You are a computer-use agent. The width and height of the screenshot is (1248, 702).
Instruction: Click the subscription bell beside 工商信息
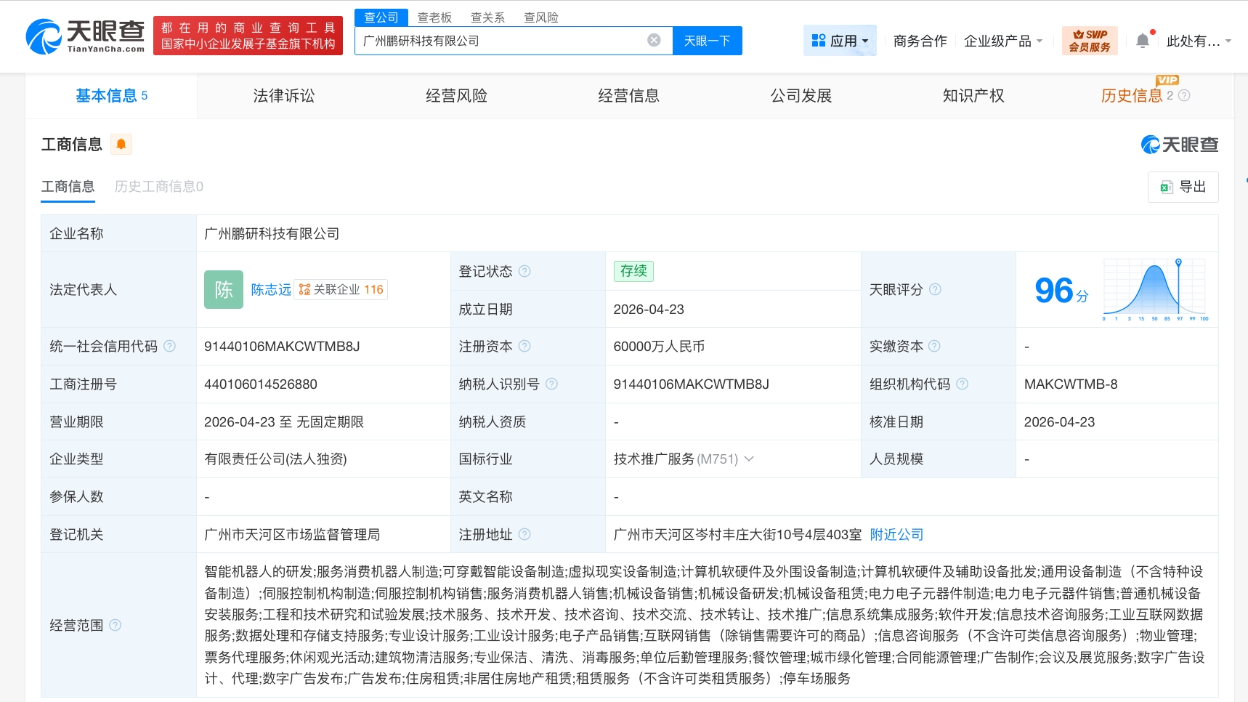(121, 144)
